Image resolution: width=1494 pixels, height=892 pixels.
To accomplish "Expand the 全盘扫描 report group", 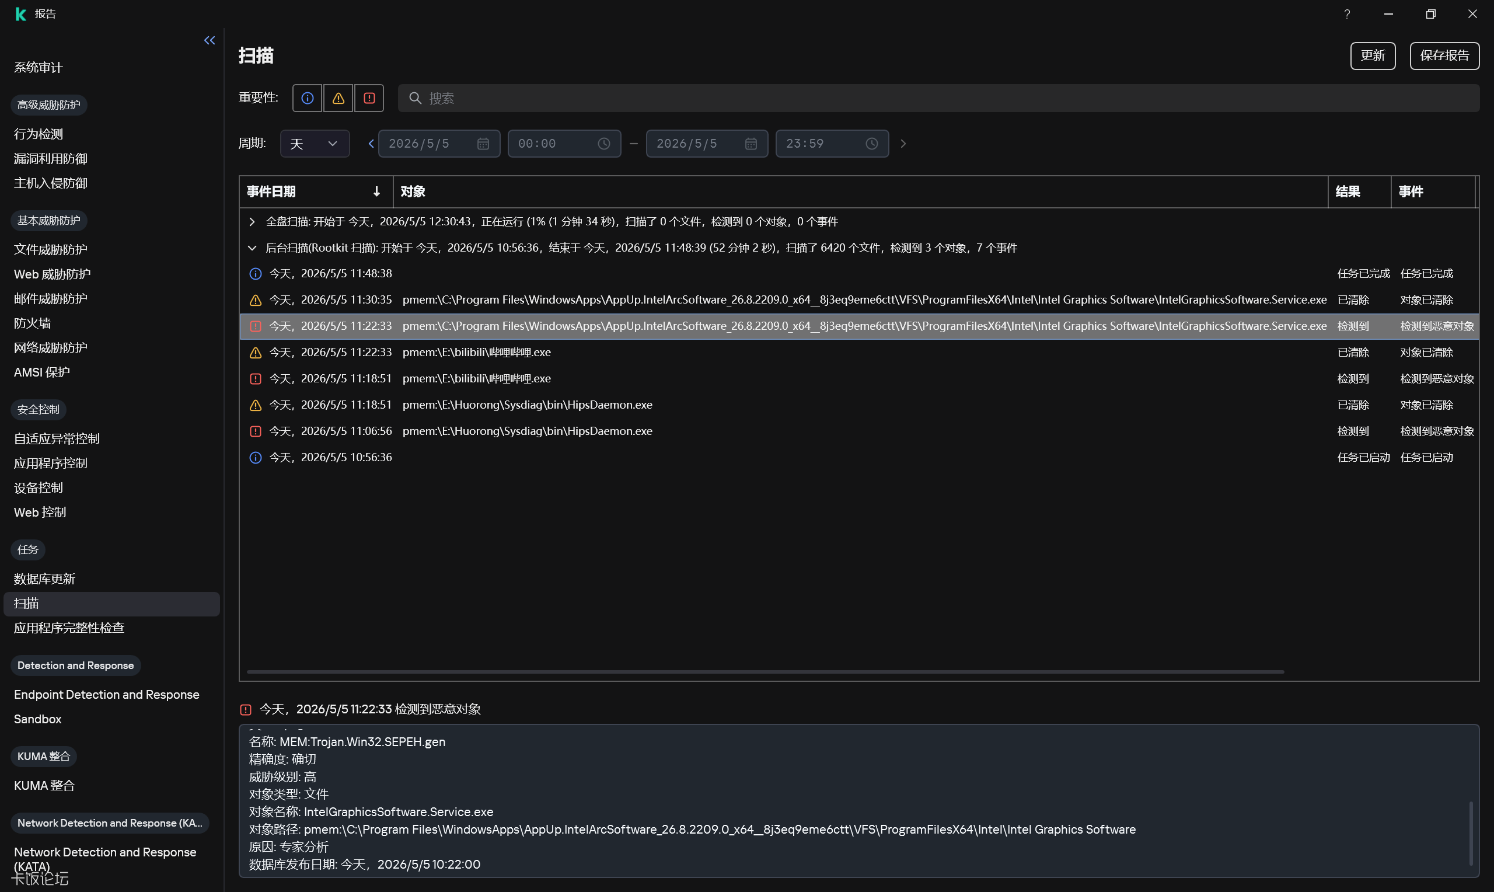I will click(252, 222).
